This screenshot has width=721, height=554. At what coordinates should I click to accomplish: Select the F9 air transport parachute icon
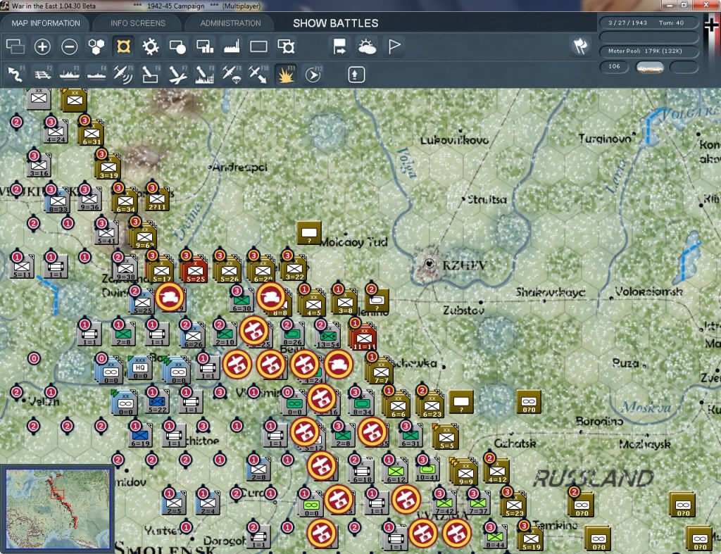pyautogui.click(x=231, y=75)
